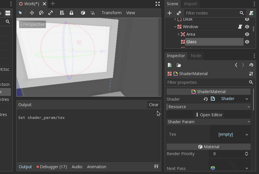Screen dimensions: 259x174
Task: Hide the Desk node in the scene
Action: click(247, 19)
